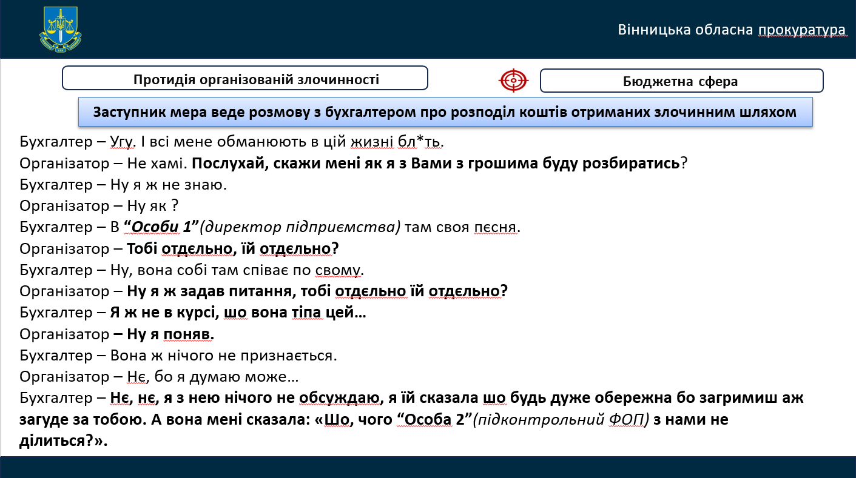
Task: Select the "Протидія організованій злочинності" box
Action: coord(245,79)
